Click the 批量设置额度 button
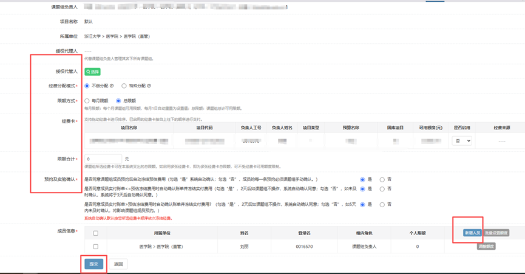Viewport: 525px width, 274px height. click(x=496, y=233)
